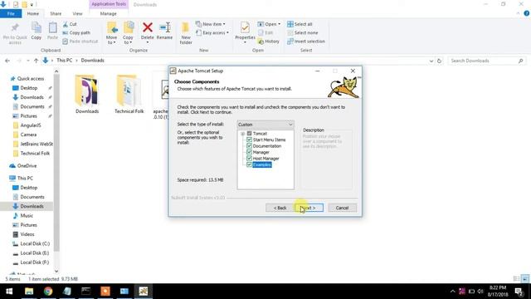The height and width of the screenshot is (299, 531).
Task: Uncheck the Examples component
Action: point(249,164)
